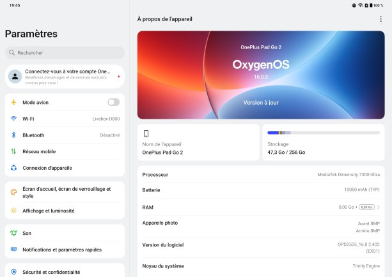
Task: Open Connexion d'appareils settings
Action: (65, 168)
